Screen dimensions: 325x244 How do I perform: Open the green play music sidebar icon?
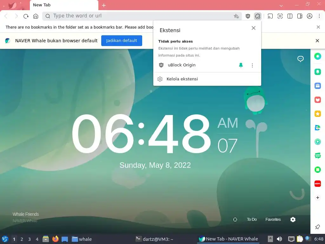(317, 142)
